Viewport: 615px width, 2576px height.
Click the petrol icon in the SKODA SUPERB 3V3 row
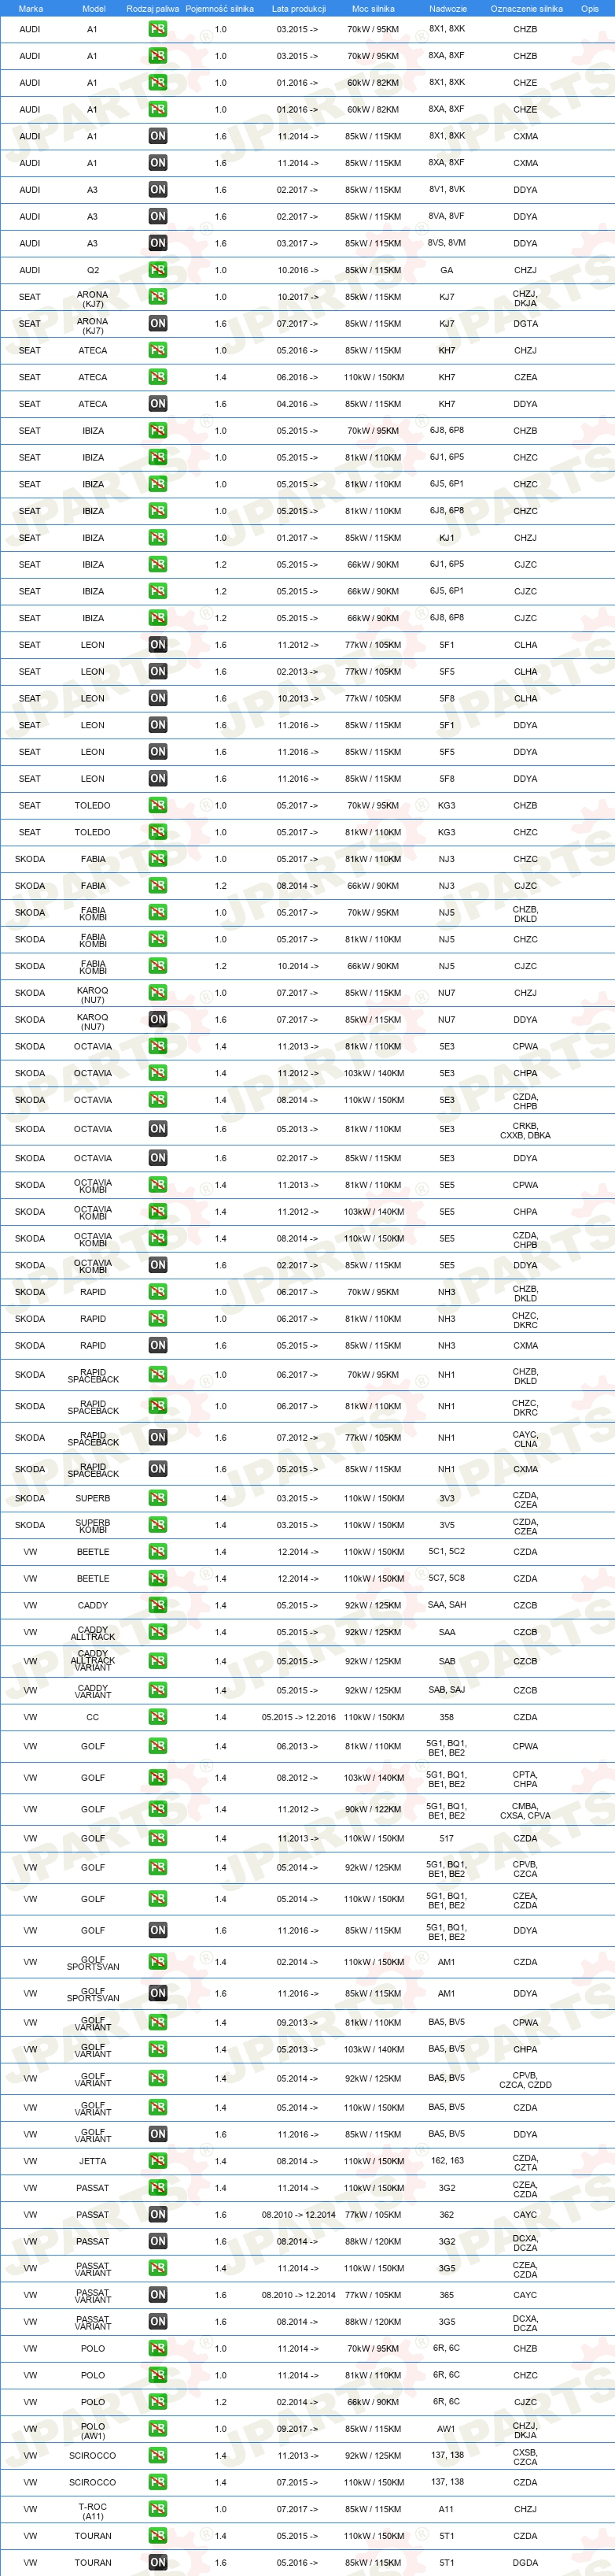pyautogui.click(x=158, y=1498)
